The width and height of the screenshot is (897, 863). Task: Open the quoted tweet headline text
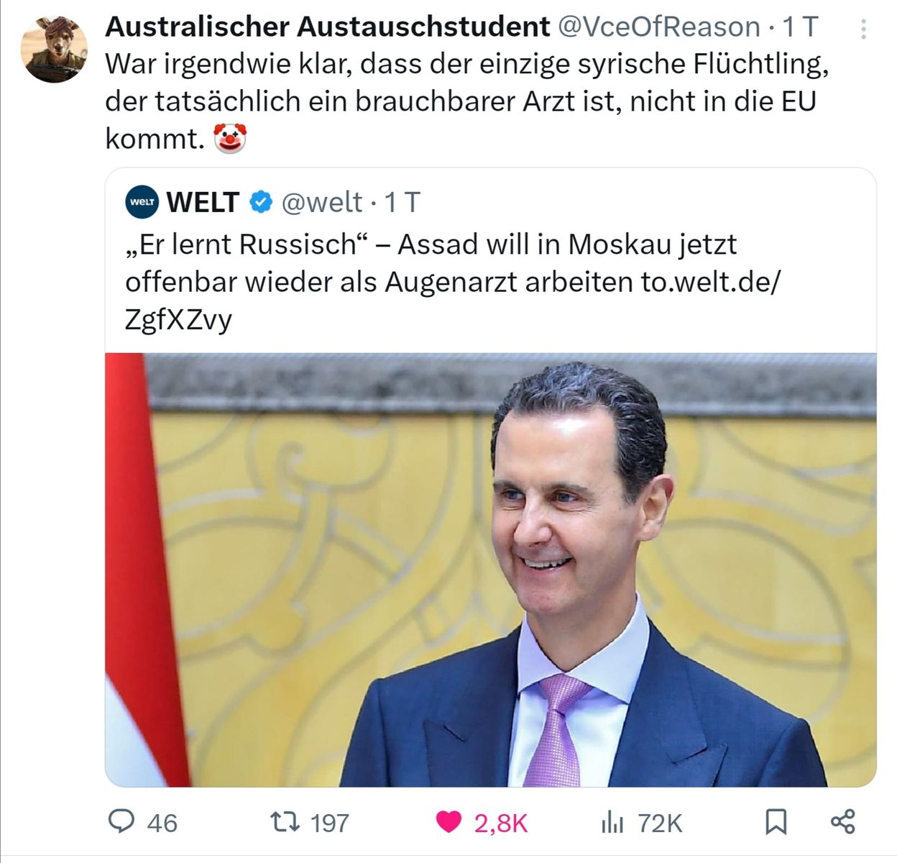[453, 281]
